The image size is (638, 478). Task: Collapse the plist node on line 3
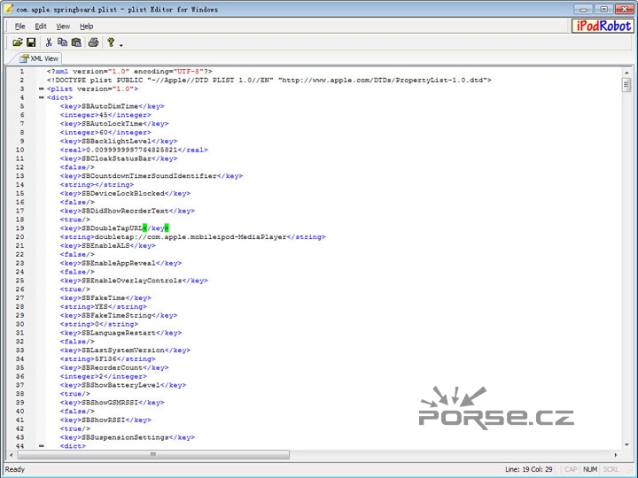(41, 89)
